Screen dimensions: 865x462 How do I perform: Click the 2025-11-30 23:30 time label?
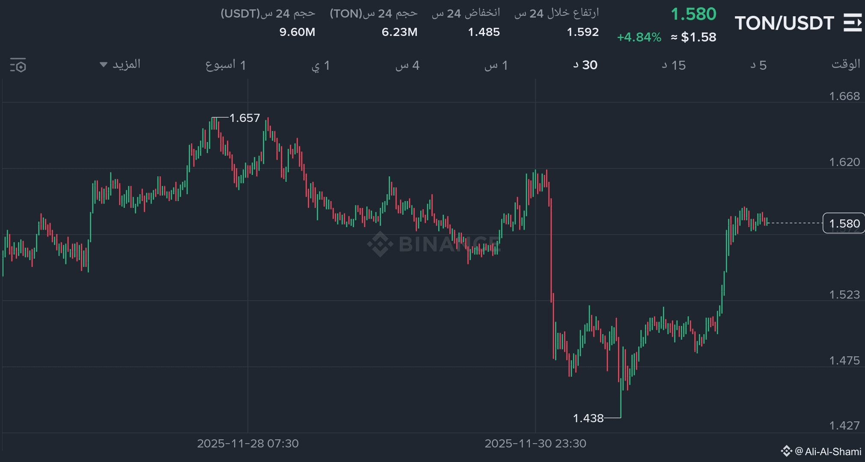[535, 443]
